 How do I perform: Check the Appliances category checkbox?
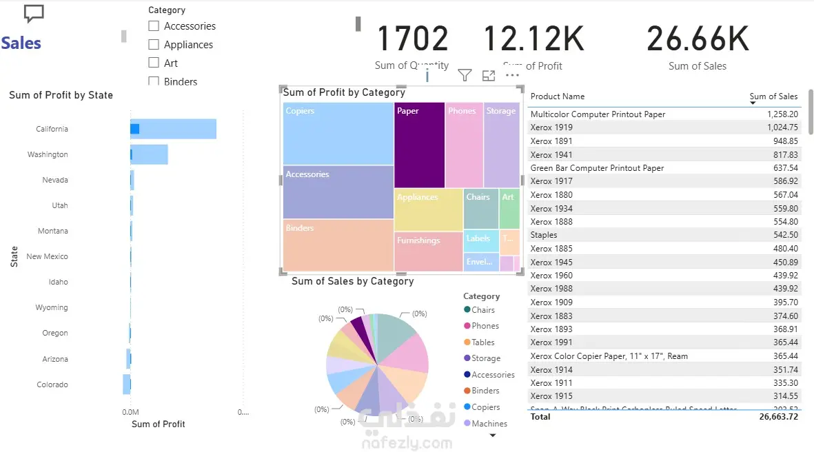click(x=154, y=45)
